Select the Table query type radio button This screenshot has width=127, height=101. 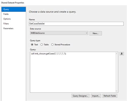point(42,44)
